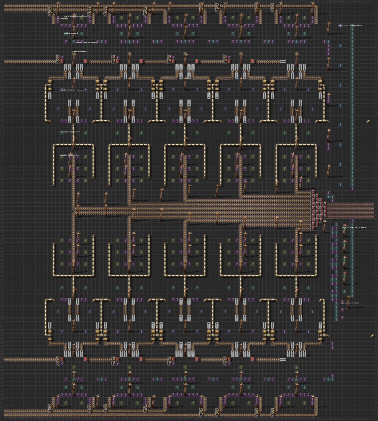Select the red splitter cluster merging central belts
378x421 pixels.
click(x=319, y=210)
